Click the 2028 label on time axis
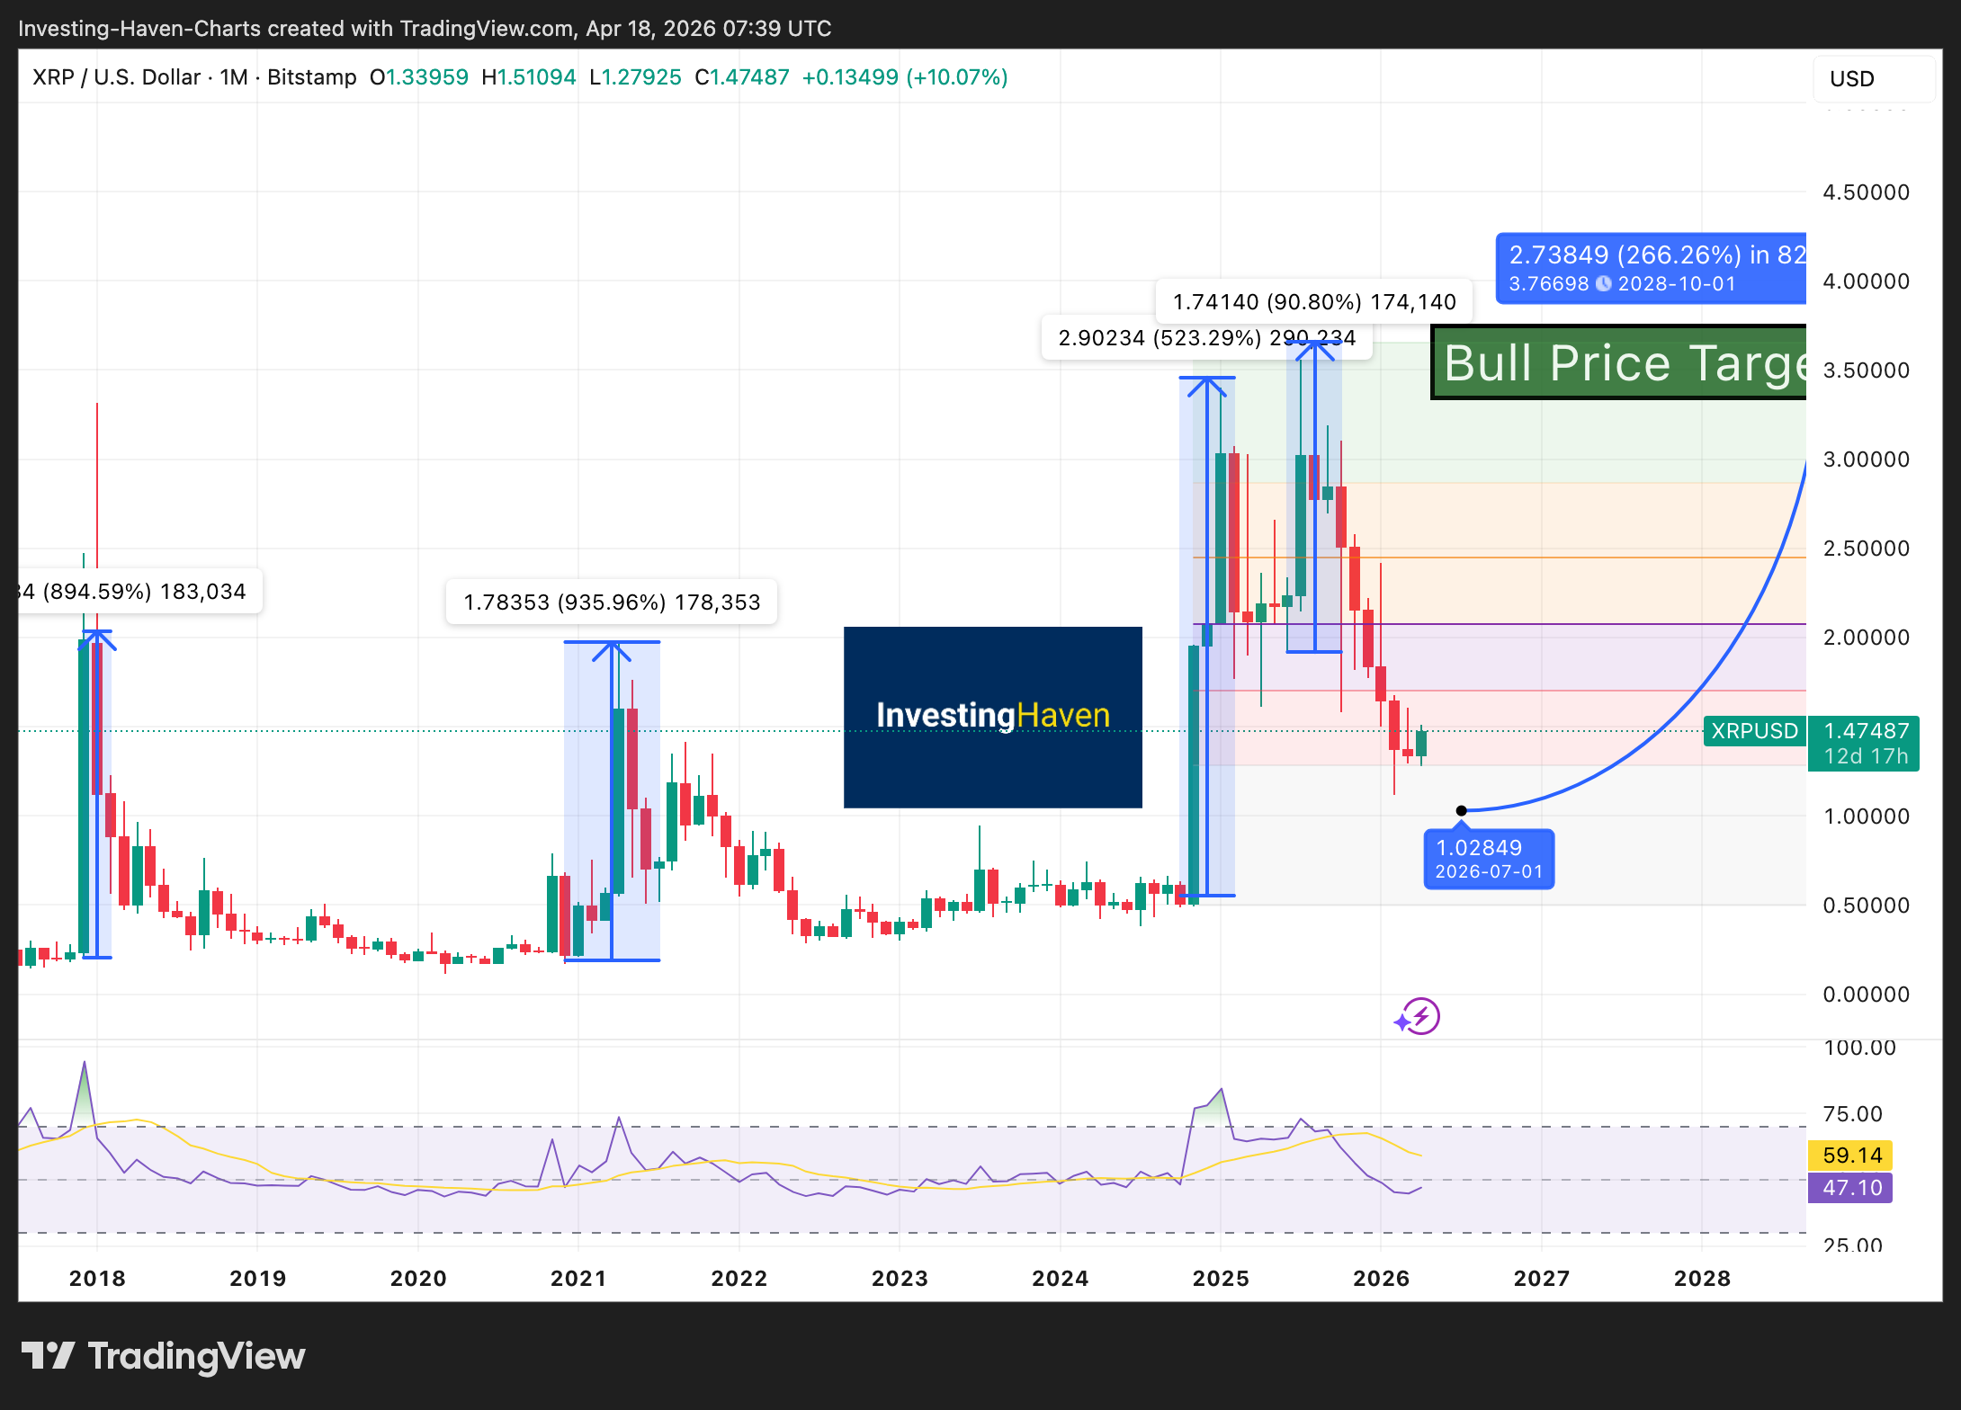Image resolution: width=1961 pixels, height=1410 pixels. (x=1702, y=1278)
